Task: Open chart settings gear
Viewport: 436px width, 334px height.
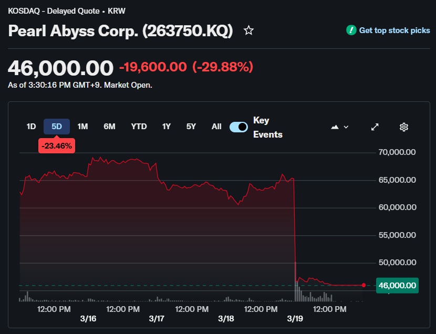Action: pyautogui.click(x=404, y=127)
